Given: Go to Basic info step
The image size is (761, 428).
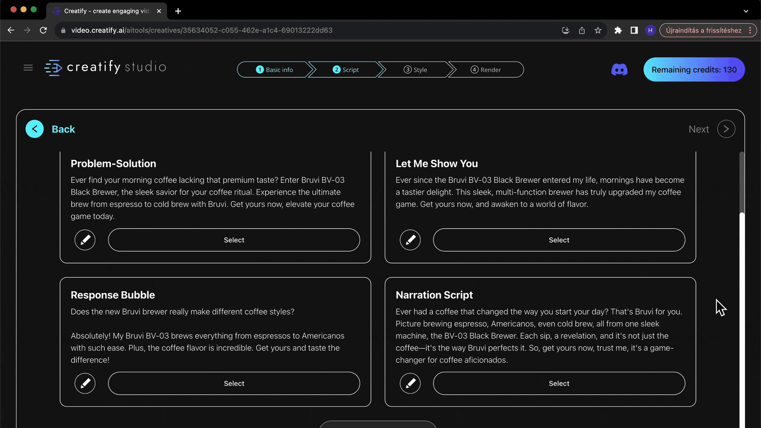Looking at the screenshot, I should pos(274,70).
